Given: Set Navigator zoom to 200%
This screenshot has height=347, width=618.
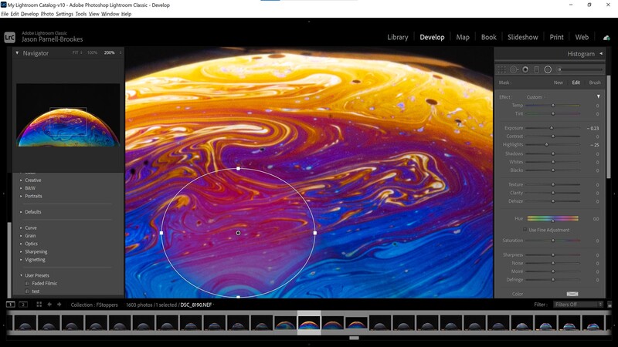Looking at the screenshot, I should [x=109, y=52].
